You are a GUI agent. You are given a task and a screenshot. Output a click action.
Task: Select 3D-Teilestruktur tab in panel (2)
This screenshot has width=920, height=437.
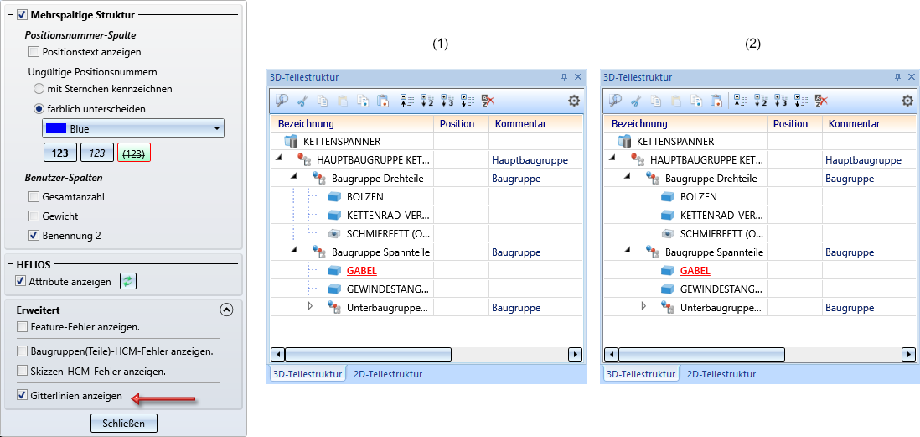[641, 373]
